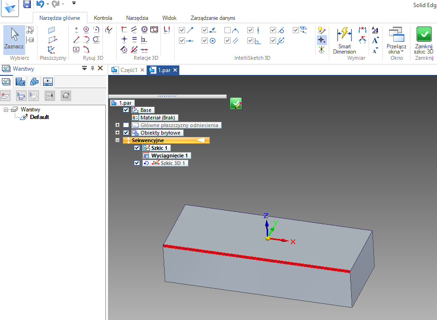Select the Materiał (Brak) node
437x320 pixels.
pos(155,118)
